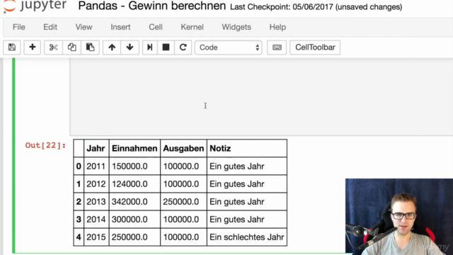Open the Widgets menu
The image size is (453, 255).
(x=236, y=27)
